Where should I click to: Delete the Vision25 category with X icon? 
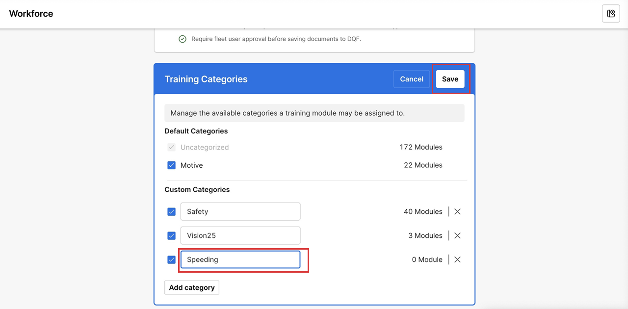[x=457, y=236]
